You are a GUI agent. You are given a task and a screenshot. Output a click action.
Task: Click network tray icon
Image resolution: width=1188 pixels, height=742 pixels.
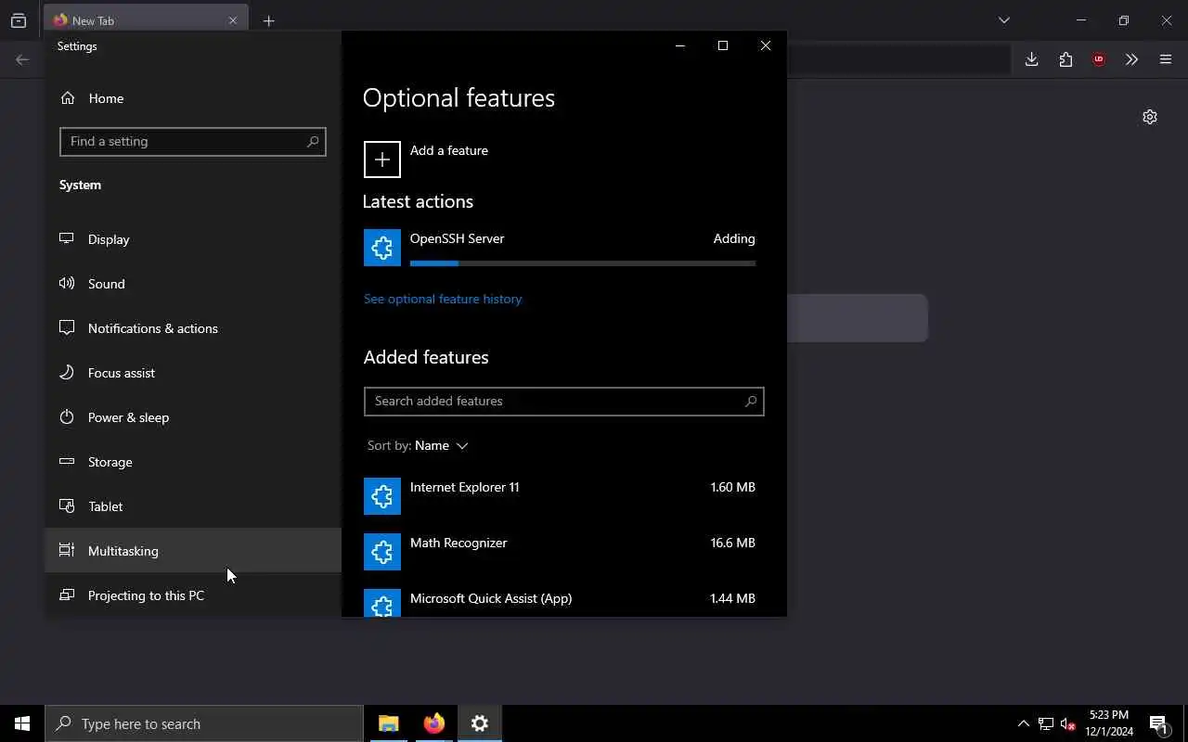(x=1046, y=723)
